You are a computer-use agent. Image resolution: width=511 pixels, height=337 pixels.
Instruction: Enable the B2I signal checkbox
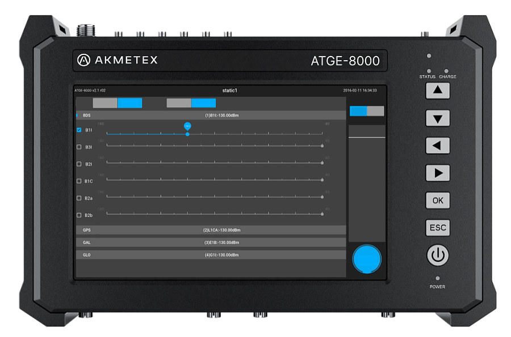(79, 164)
